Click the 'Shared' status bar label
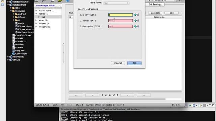 point(79,105)
